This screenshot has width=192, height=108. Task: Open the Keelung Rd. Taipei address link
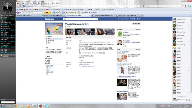click(94, 43)
